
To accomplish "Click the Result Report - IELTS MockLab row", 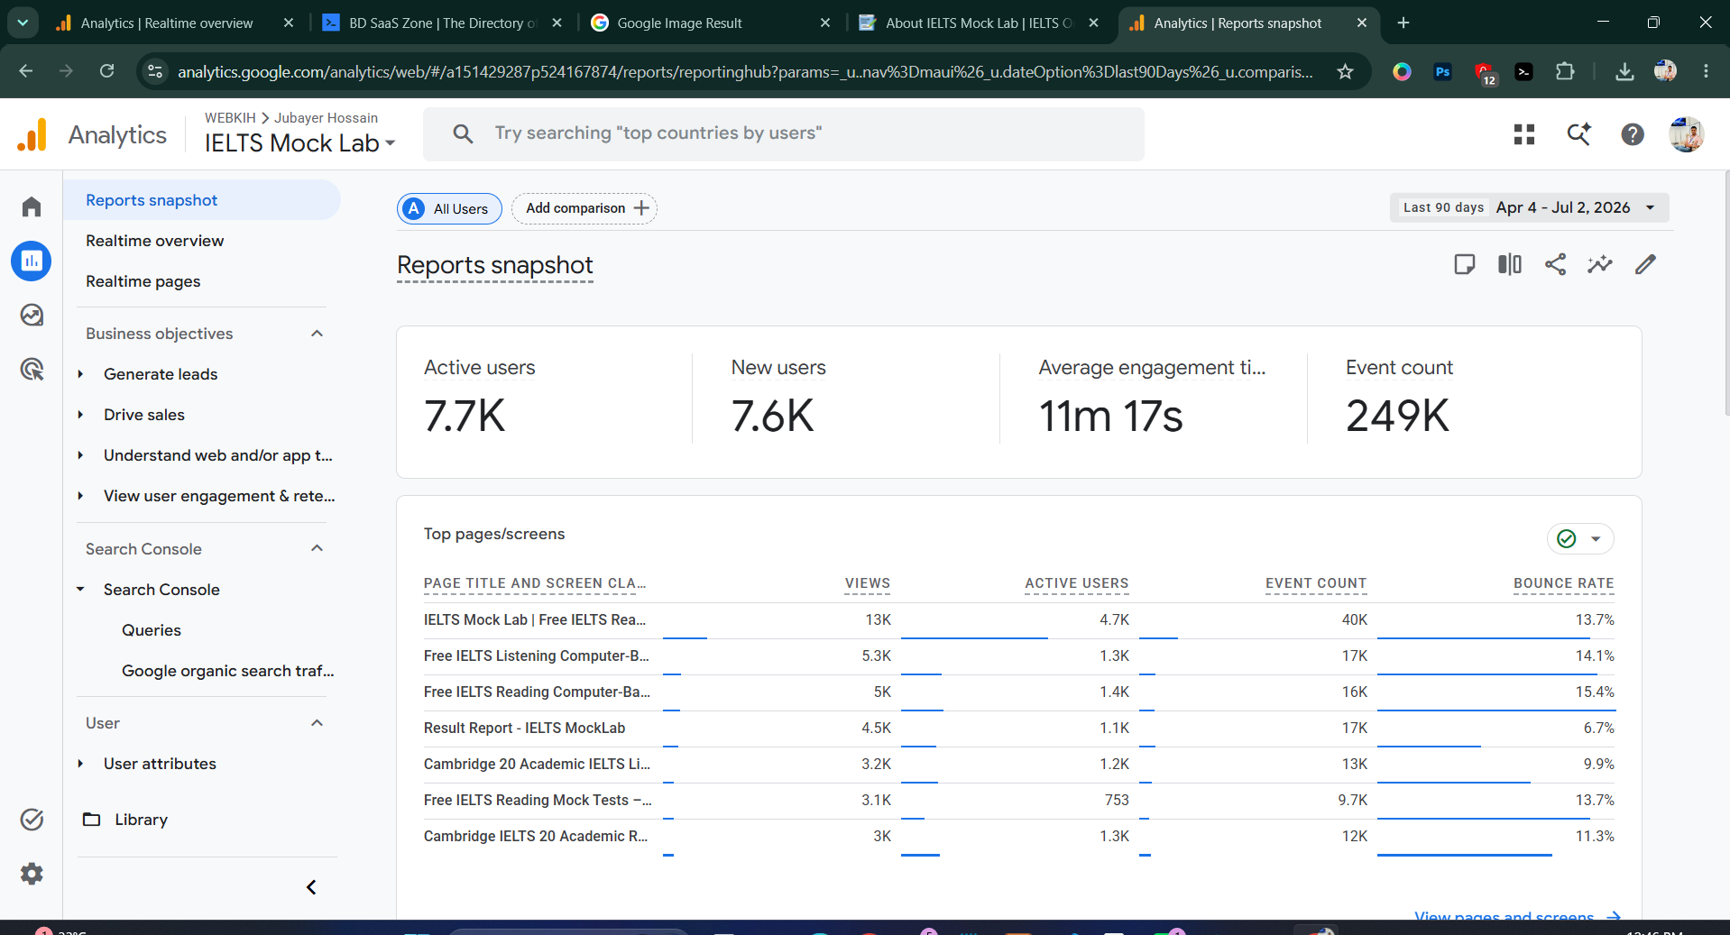I will (1019, 728).
